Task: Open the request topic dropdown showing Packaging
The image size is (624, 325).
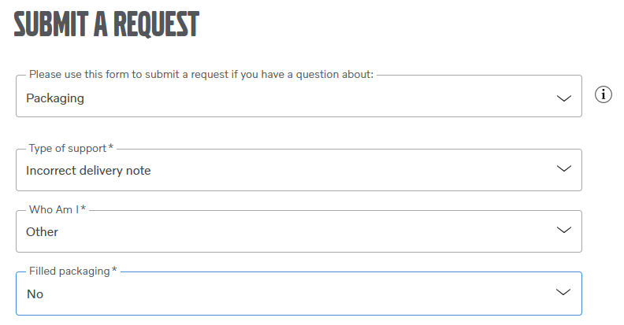Action: click(299, 98)
